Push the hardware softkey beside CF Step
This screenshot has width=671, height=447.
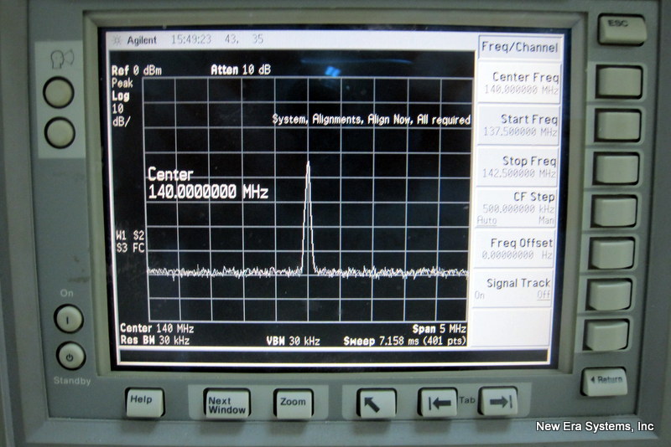[614, 211]
